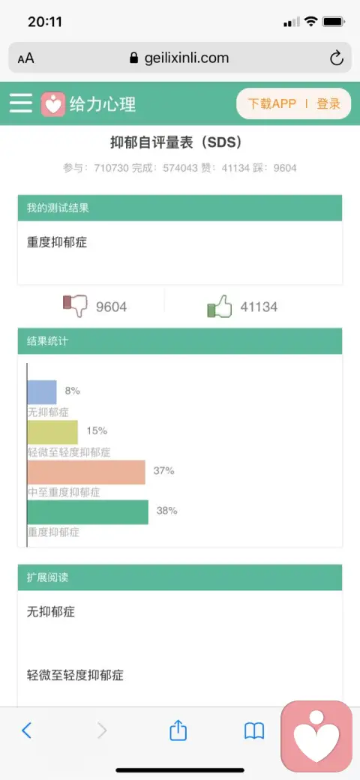The height and width of the screenshot is (780, 360).
Task: Open the Safari share icon
Action: click(x=178, y=730)
